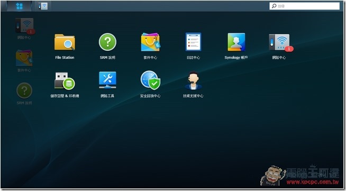
Task: Open the File Station app
Action: (65, 42)
